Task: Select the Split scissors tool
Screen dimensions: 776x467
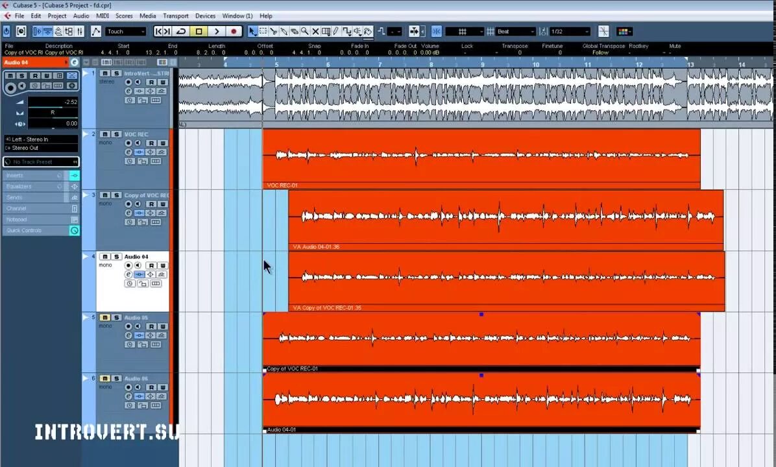Action: 274,30
